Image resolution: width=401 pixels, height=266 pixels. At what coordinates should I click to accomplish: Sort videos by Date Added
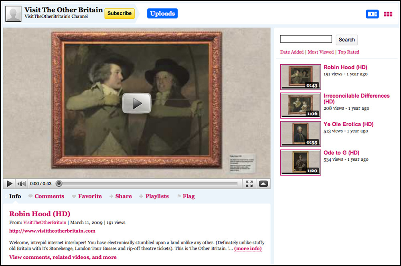point(292,52)
